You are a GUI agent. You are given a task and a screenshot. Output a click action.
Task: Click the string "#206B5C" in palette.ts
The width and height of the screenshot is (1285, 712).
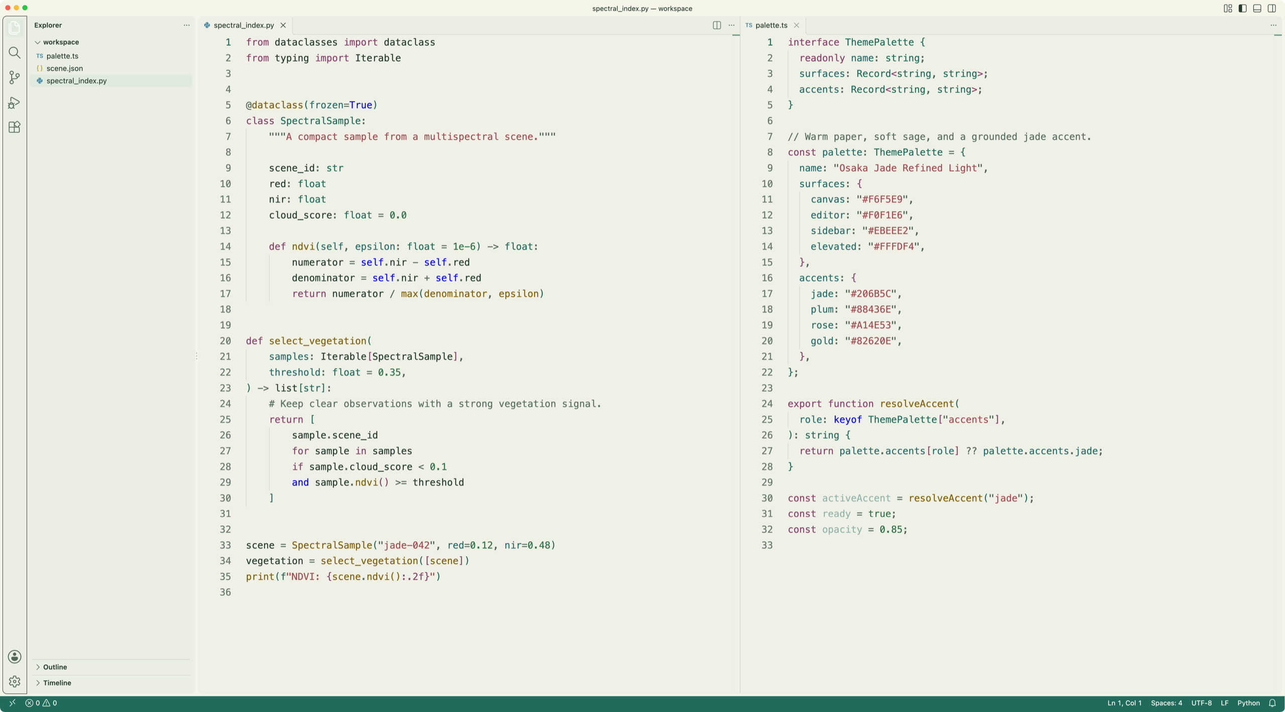(870, 294)
